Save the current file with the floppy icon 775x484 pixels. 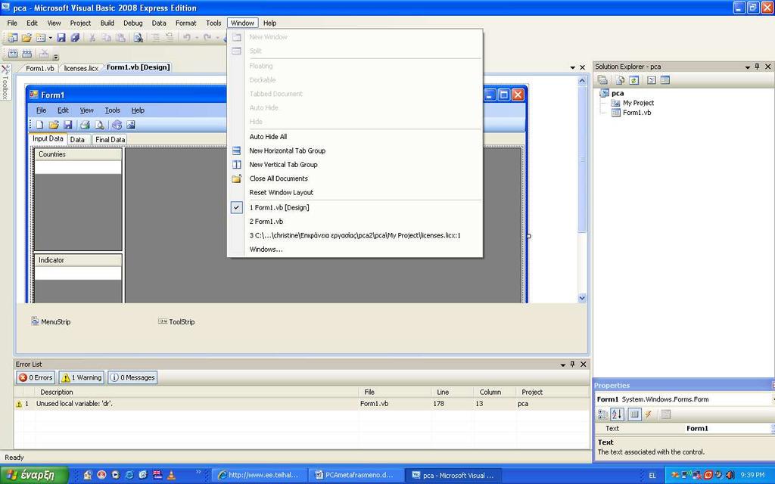tap(61, 38)
